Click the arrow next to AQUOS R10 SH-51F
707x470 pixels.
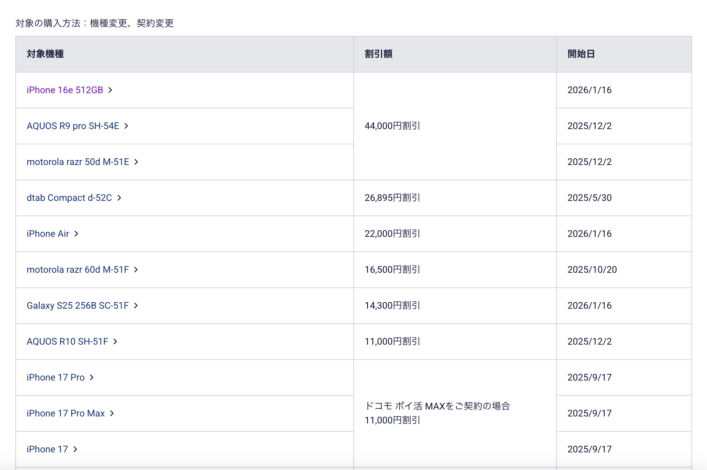[x=115, y=342]
